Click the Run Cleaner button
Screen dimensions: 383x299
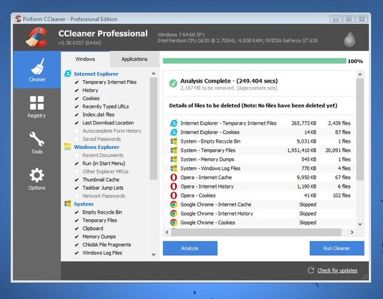pyautogui.click(x=337, y=248)
